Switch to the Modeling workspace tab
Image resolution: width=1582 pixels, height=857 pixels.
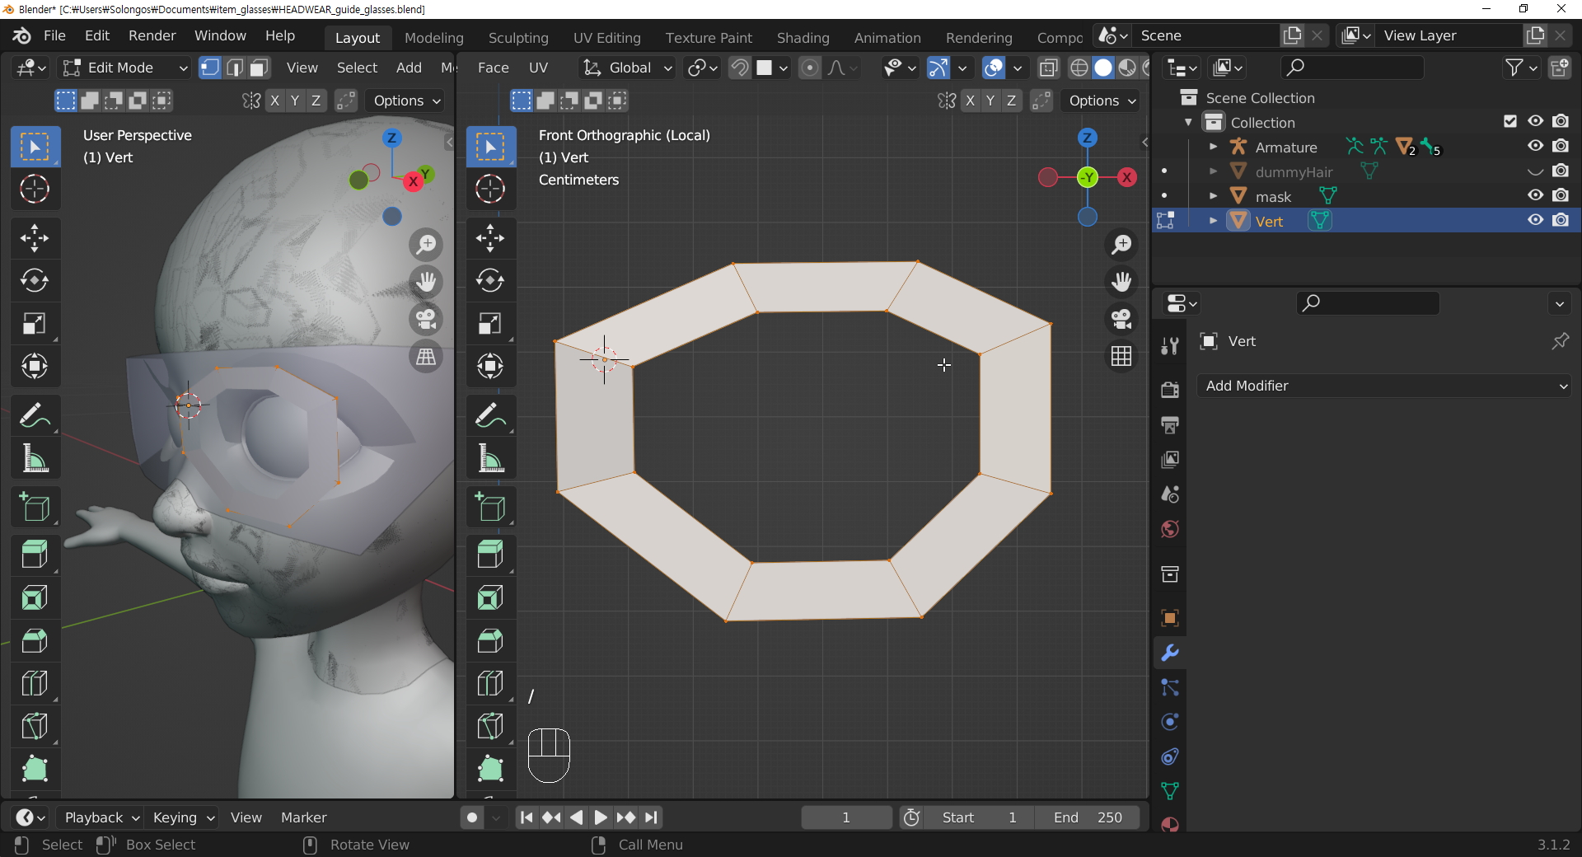[x=434, y=38]
